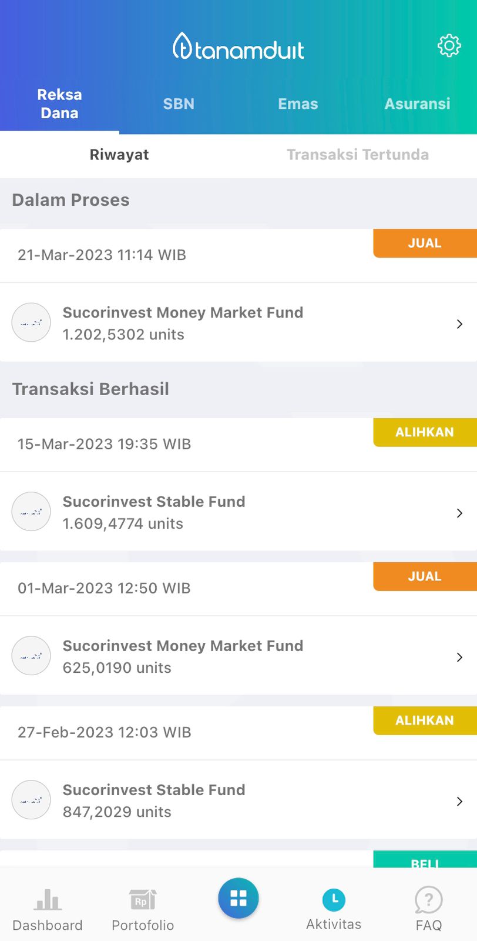
Task: Select the Asuransi tab
Action: (x=417, y=104)
